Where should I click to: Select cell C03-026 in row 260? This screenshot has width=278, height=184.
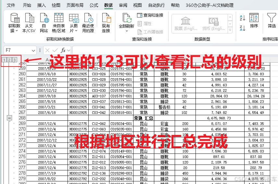99,74
